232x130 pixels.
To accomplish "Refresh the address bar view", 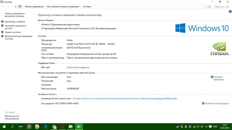I will click(210, 7).
